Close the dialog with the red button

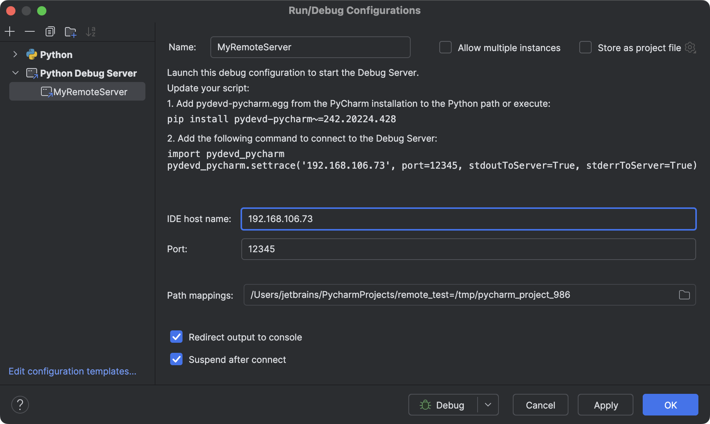click(x=11, y=11)
